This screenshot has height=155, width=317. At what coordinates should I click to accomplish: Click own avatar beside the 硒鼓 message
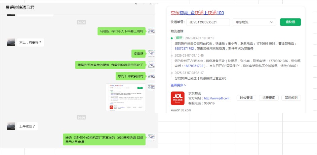(152, 65)
